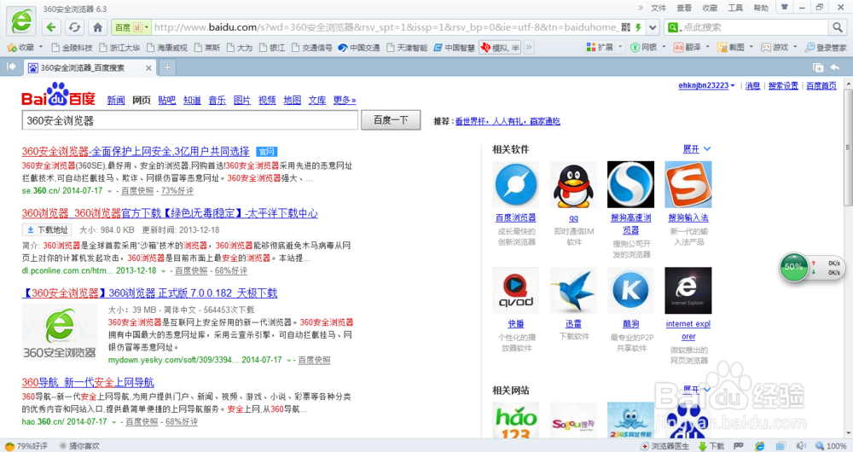Open the ehknjbn23223 account dropdown
The image size is (853, 452).
click(706, 86)
